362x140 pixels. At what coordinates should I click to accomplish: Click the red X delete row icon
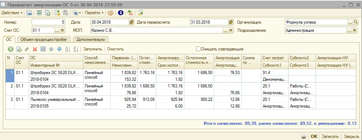[35, 49]
